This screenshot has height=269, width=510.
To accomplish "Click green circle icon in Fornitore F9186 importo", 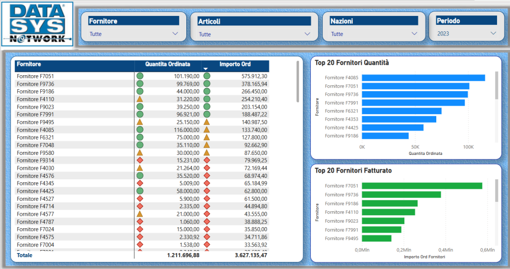I will (x=207, y=92).
